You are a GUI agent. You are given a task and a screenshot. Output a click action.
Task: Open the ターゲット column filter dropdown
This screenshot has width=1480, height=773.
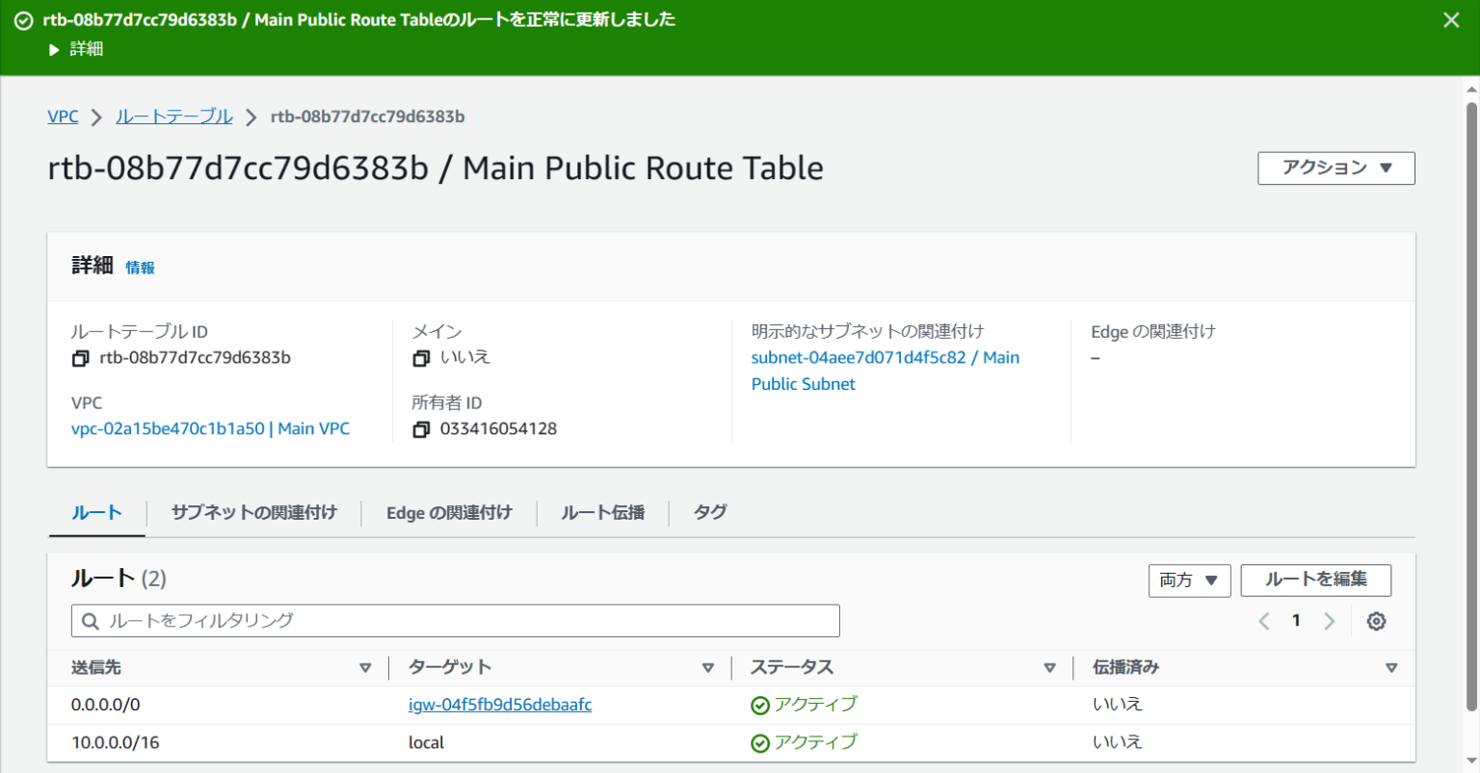tap(709, 667)
